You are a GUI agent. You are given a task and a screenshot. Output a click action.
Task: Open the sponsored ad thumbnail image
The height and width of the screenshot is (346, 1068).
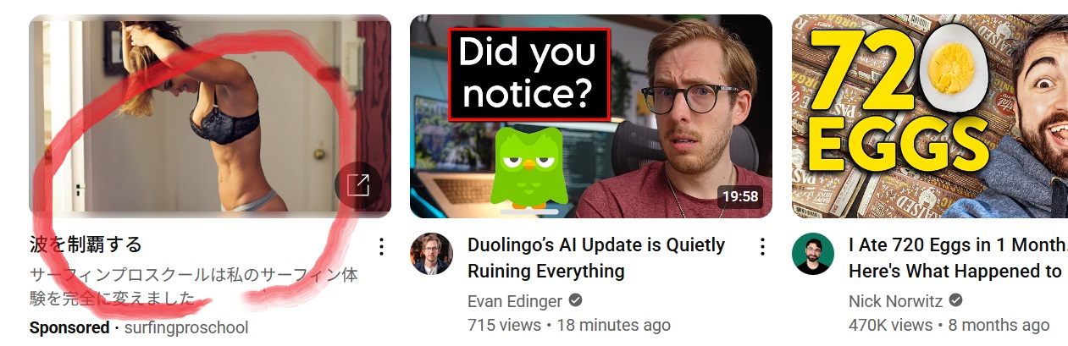[210, 116]
